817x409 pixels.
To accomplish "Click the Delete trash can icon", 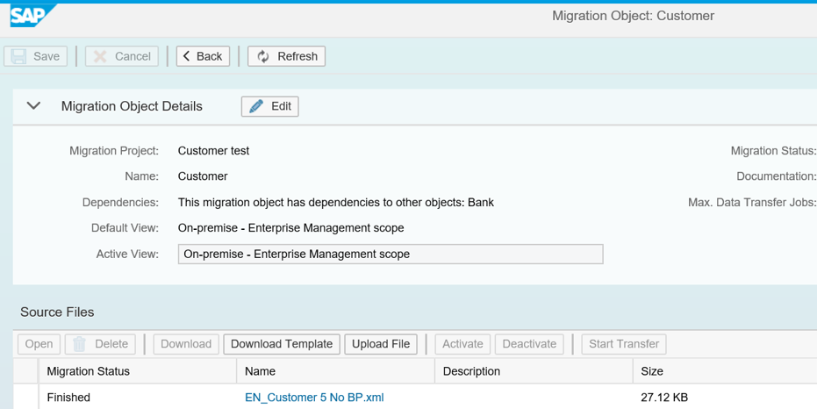I will pos(79,344).
